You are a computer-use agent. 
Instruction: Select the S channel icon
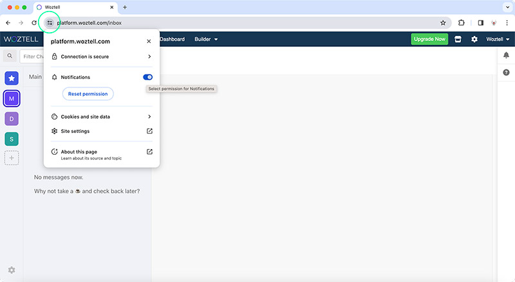pos(12,139)
